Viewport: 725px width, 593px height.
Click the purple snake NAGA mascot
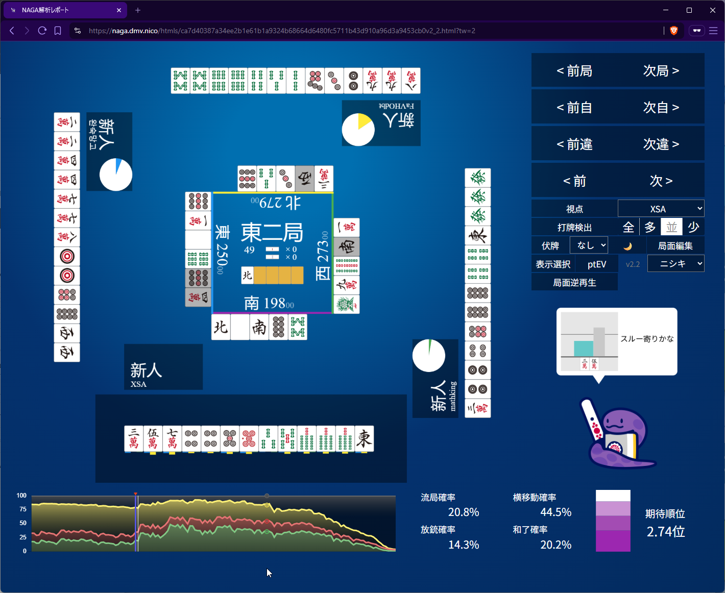[x=618, y=434]
